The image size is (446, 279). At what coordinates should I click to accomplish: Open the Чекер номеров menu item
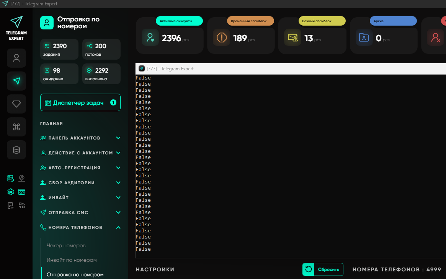pyautogui.click(x=66, y=245)
